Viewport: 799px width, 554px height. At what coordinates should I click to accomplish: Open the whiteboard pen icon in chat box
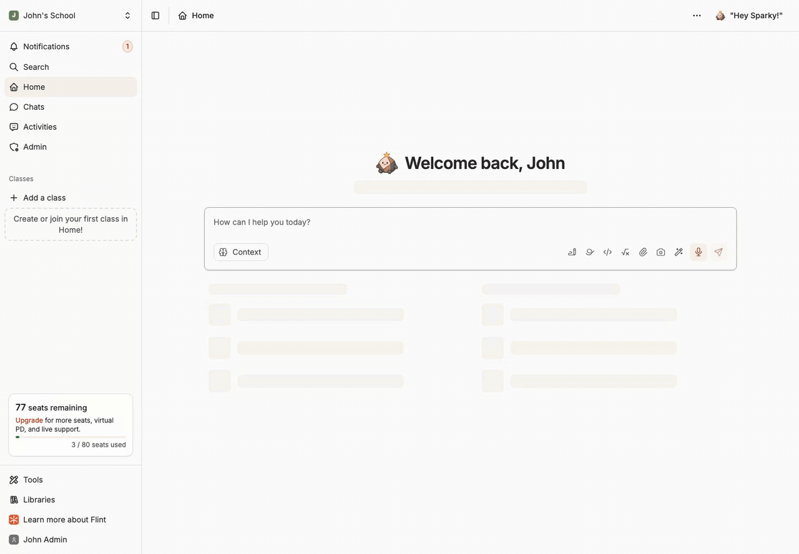[572, 252]
